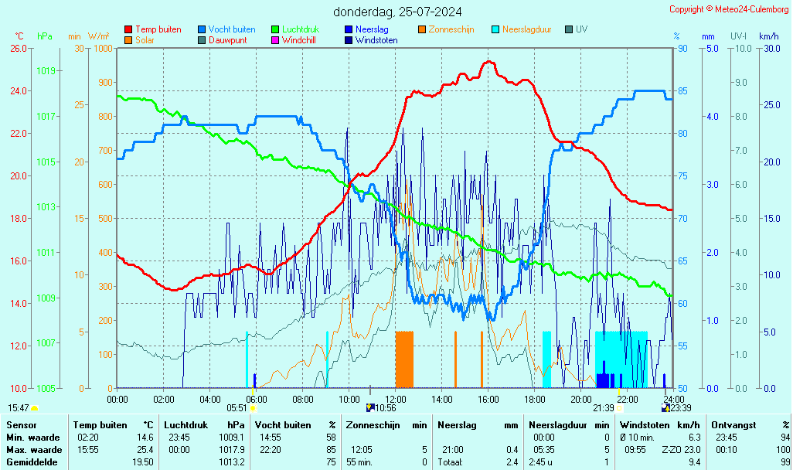
Task: Click the blue Vocht buiten legend square
Action: coord(202,29)
